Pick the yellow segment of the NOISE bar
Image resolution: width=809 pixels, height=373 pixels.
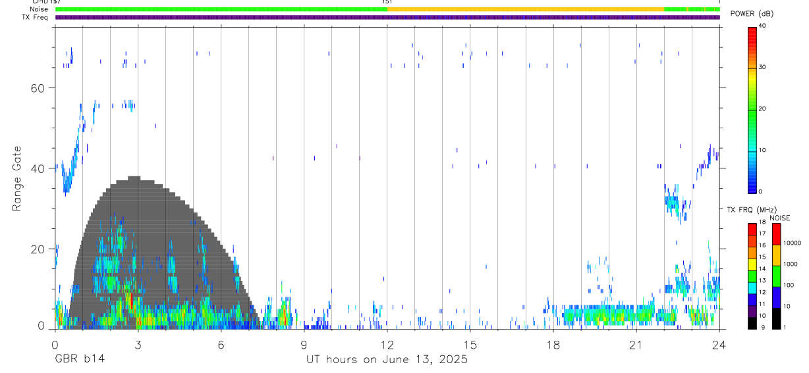tap(776, 255)
